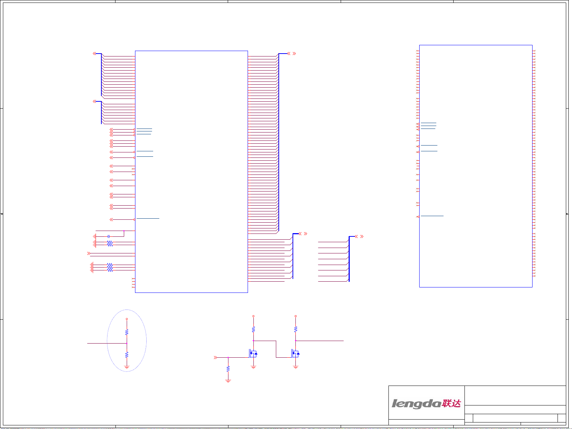Image resolution: width=572 pixels, height=429 pixels.
Task: Select the large central IC block
Action: click(192, 172)
